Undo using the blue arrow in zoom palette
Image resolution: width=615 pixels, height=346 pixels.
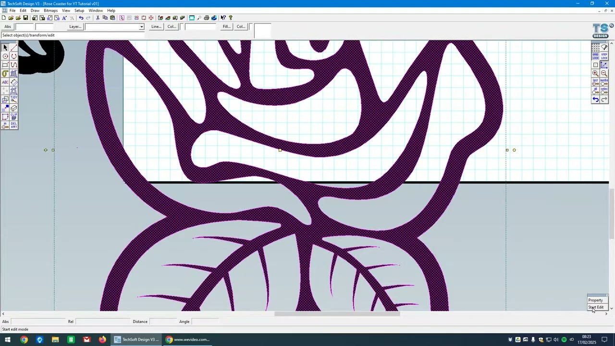pyautogui.click(x=595, y=99)
